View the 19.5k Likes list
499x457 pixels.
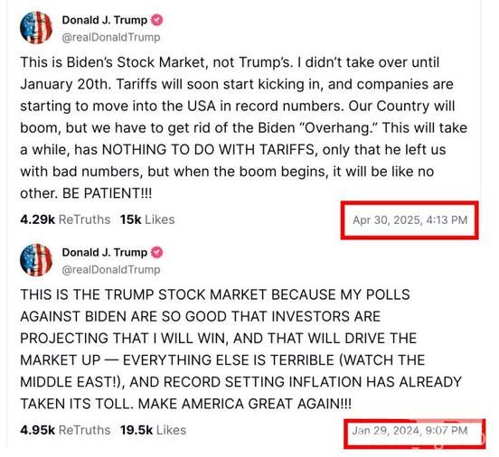click(153, 430)
